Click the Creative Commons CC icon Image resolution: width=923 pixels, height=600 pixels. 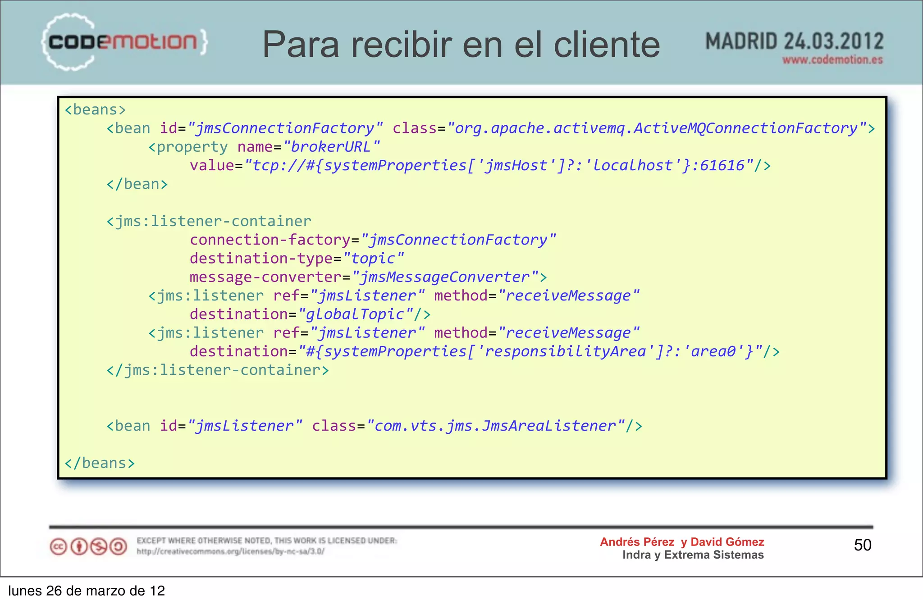58,547
